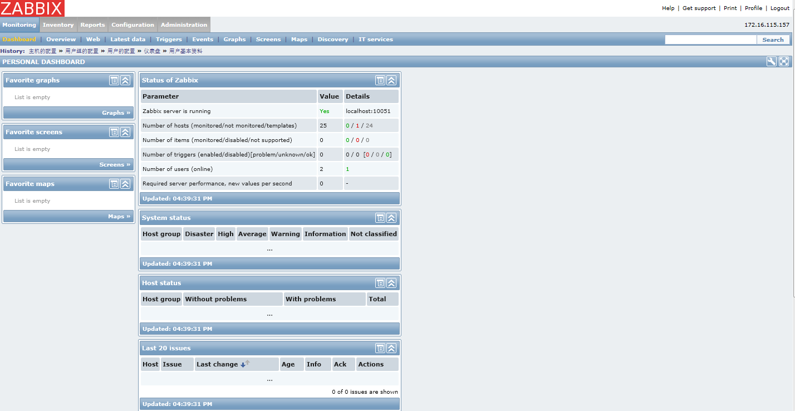The height and width of the screenshot is (411, 795).
Task: Open Status of Zabbix widget menu icon
Action: tap(380, 80)
